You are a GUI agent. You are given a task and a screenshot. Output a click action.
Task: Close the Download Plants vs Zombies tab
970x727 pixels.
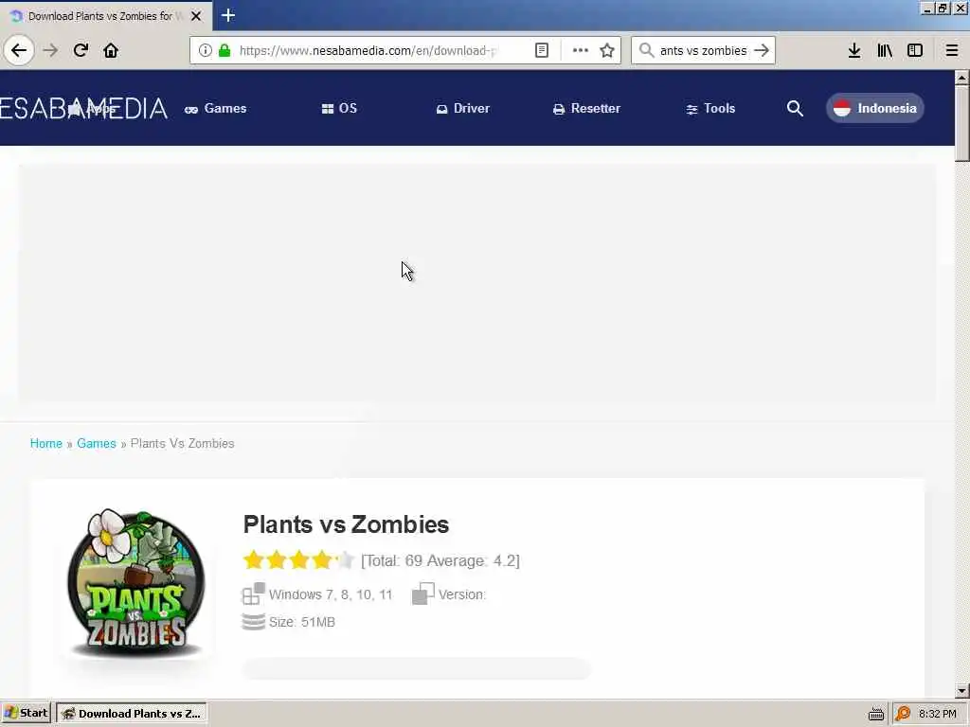tap(196, 16)
